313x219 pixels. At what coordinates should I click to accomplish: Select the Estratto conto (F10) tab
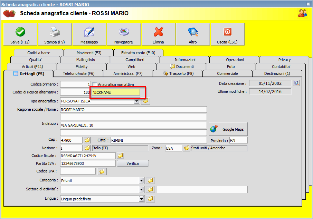click(x=138, y=53)
